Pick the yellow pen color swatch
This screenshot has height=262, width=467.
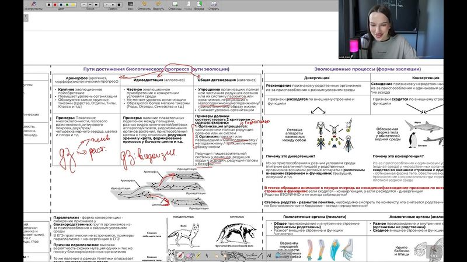[x=73, y=5]
